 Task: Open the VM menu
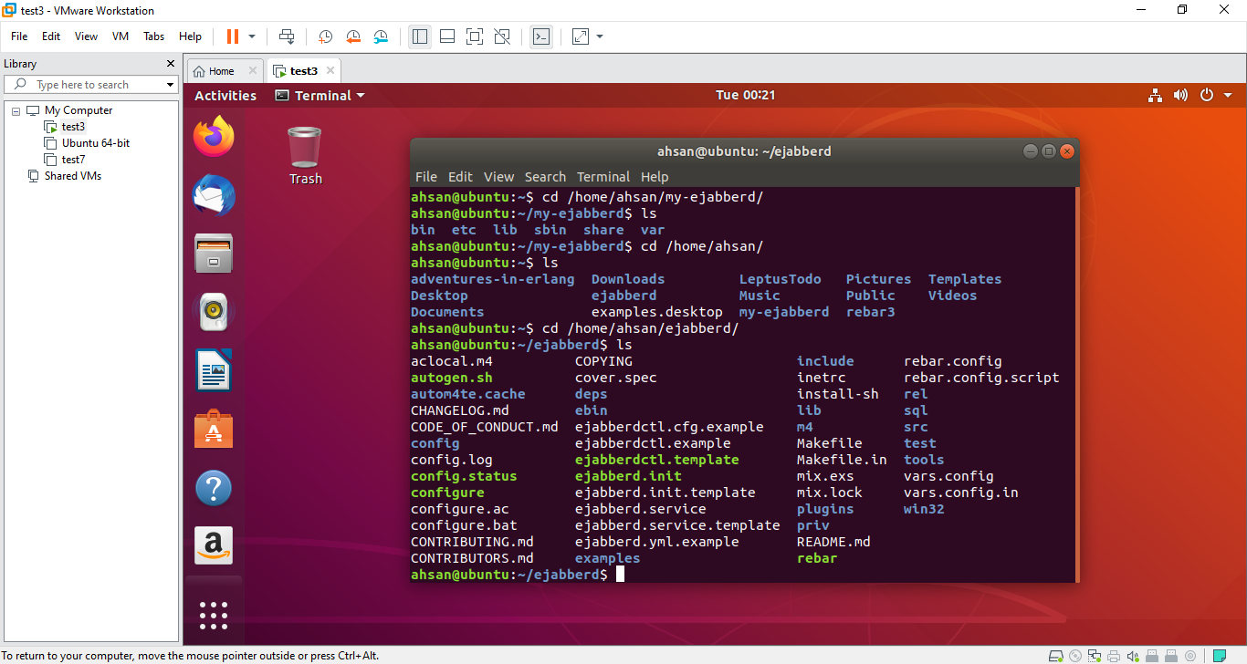[x=121, y=36]
